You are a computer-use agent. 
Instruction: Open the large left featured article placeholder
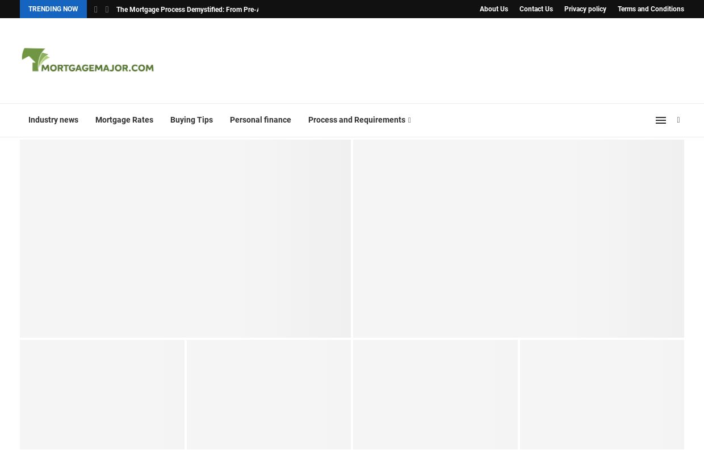click(185, 238)
